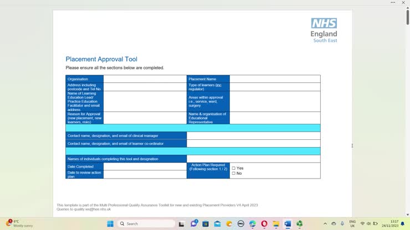Close the document viewer window
410x230 pixels.
click(x=403, y=3)
